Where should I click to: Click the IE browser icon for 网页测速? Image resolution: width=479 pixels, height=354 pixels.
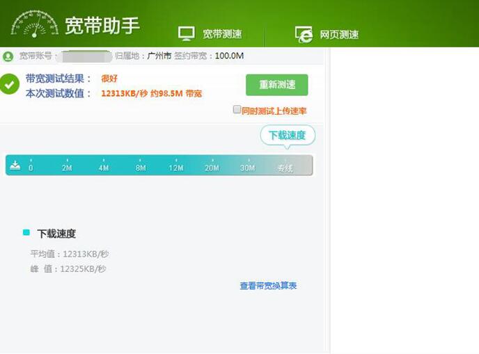pyautogui.click(x=304, y=34)
